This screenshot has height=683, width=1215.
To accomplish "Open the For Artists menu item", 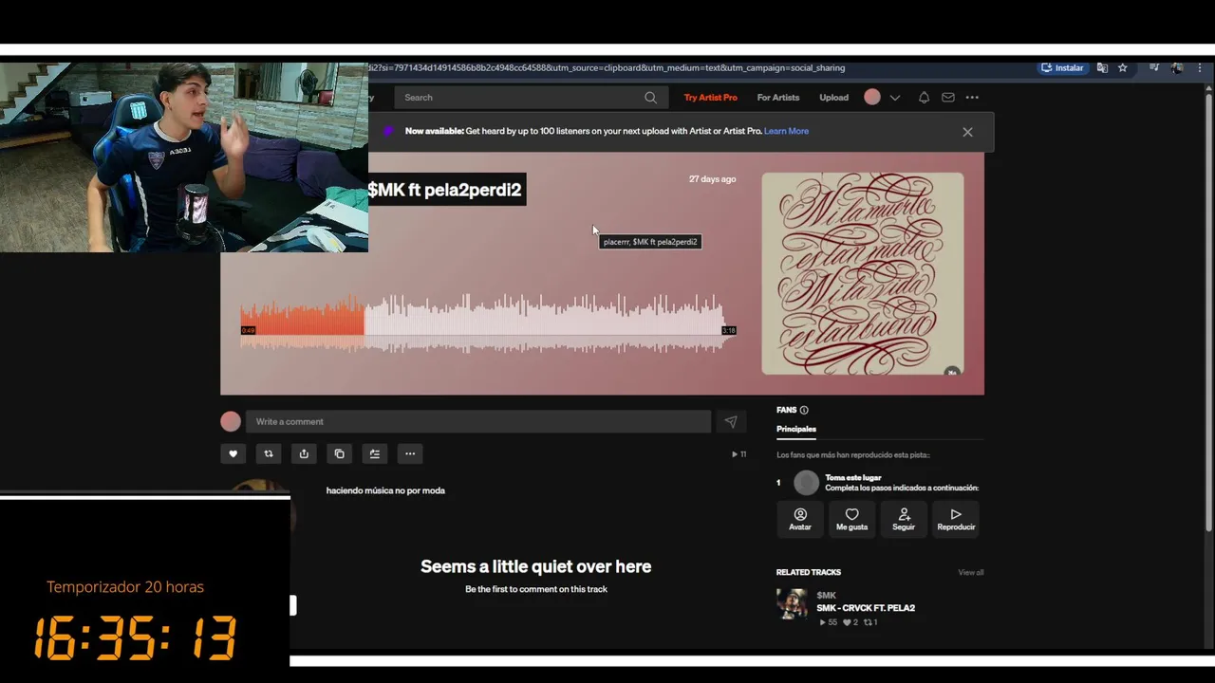I will click(x=778, y=97).
